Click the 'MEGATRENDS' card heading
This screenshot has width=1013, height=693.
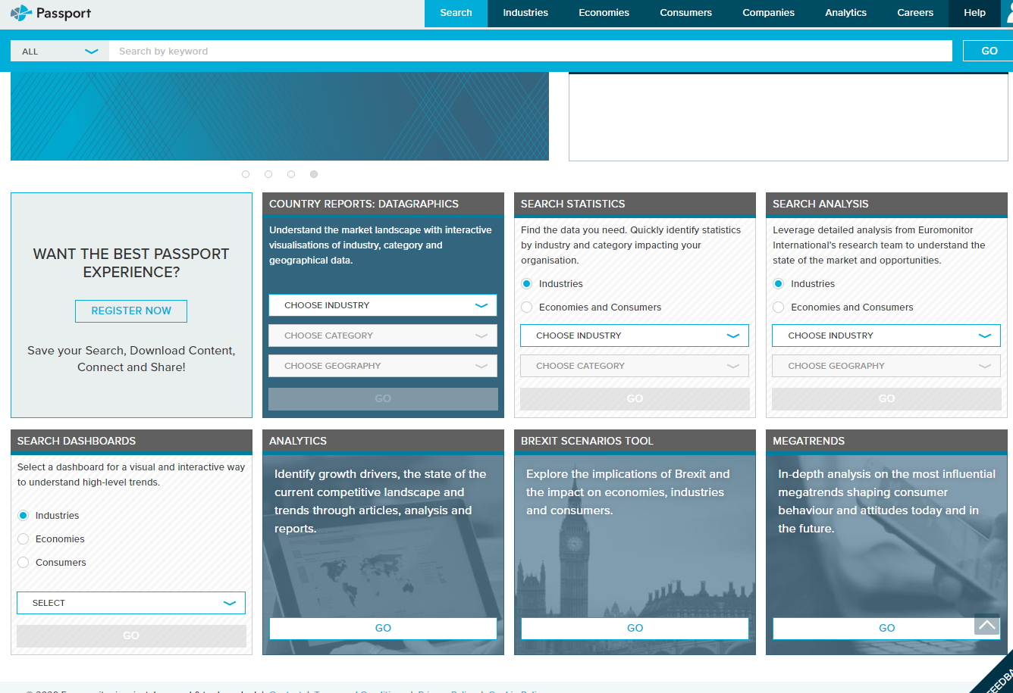pos(808,441)
